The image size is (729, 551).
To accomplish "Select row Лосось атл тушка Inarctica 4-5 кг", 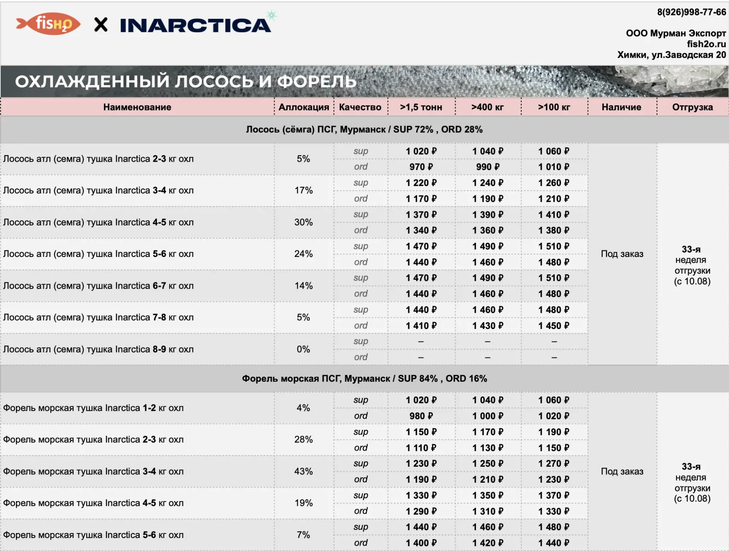I will pyautogui.click(x=137, y=222).
